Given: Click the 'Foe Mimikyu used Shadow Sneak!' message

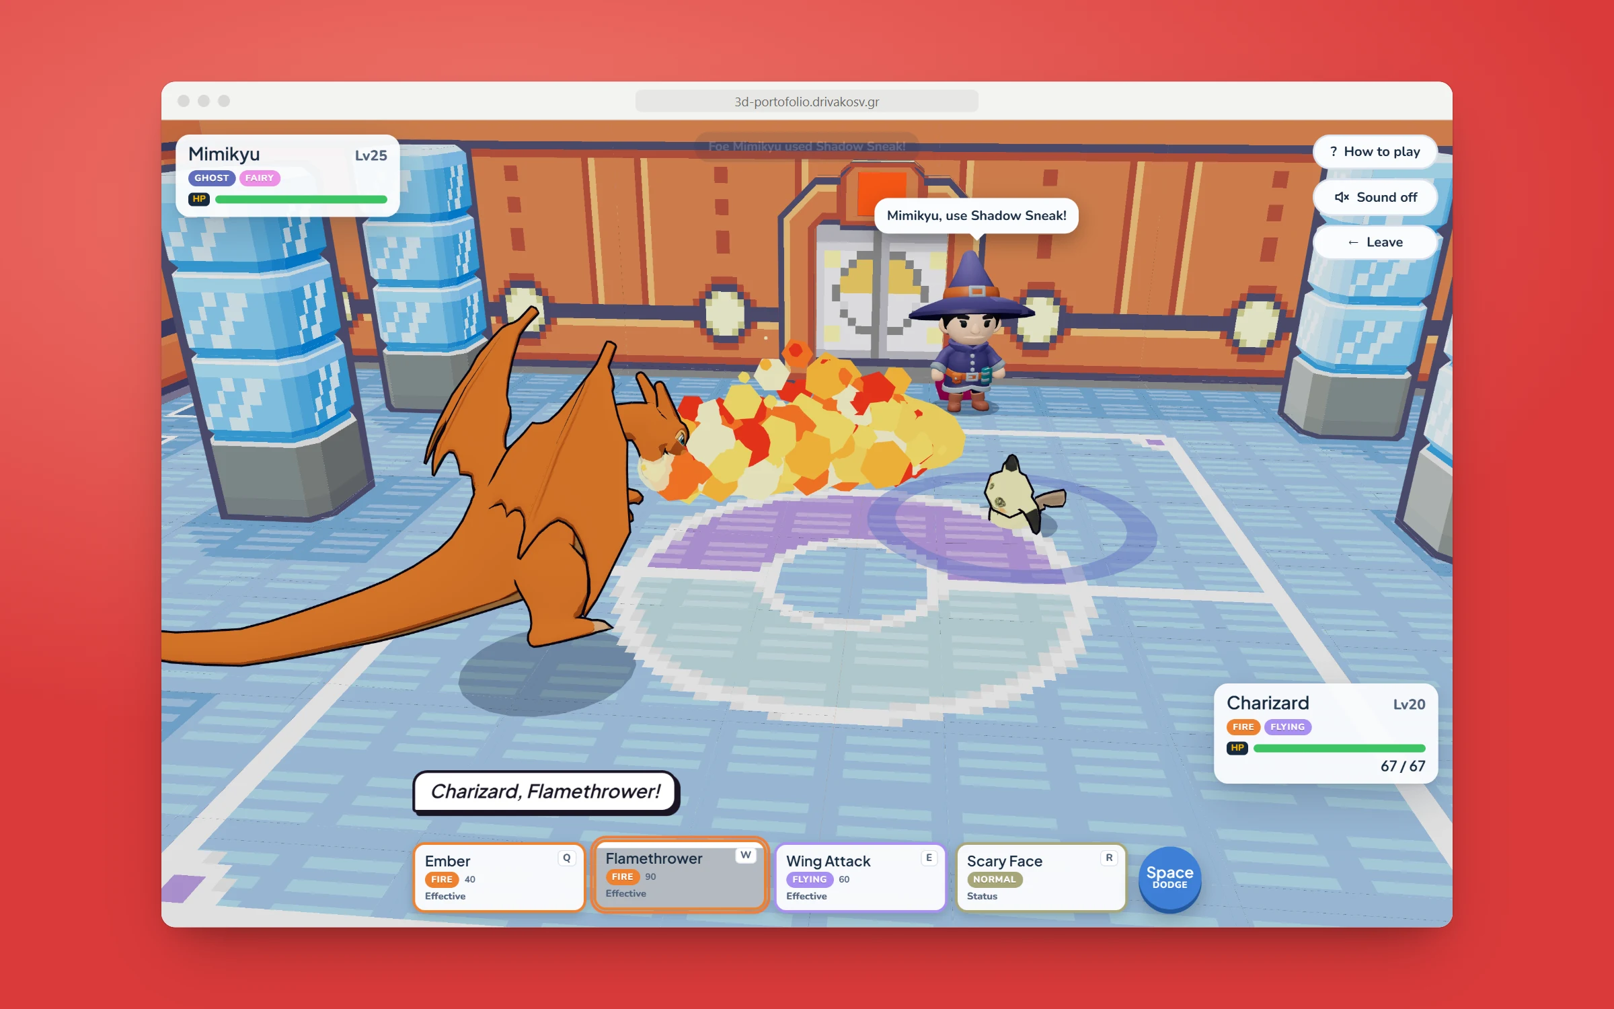Looking at the screenshot, I should [806, 147].
